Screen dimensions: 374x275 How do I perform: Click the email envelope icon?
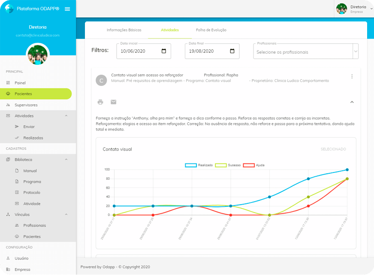click(113, 102)
